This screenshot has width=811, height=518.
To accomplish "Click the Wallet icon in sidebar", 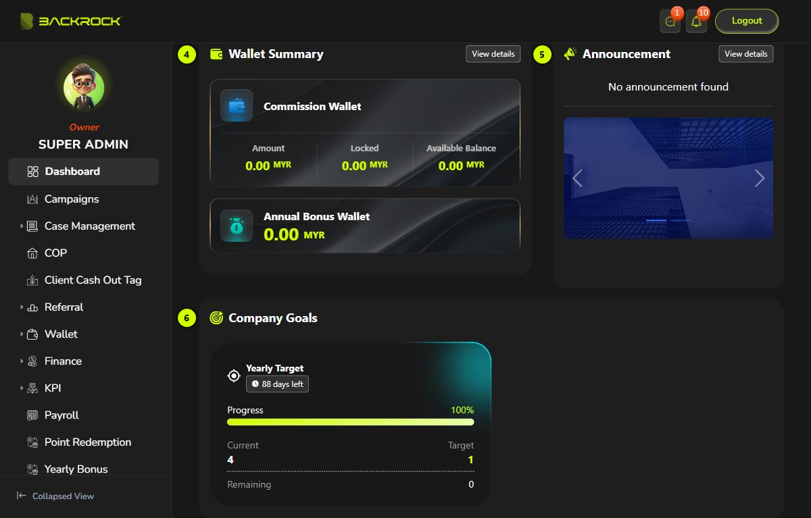I will pos(32,334).
